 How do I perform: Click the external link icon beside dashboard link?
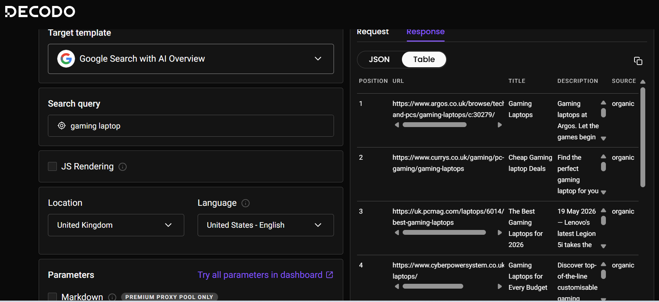tap(329, 275)
